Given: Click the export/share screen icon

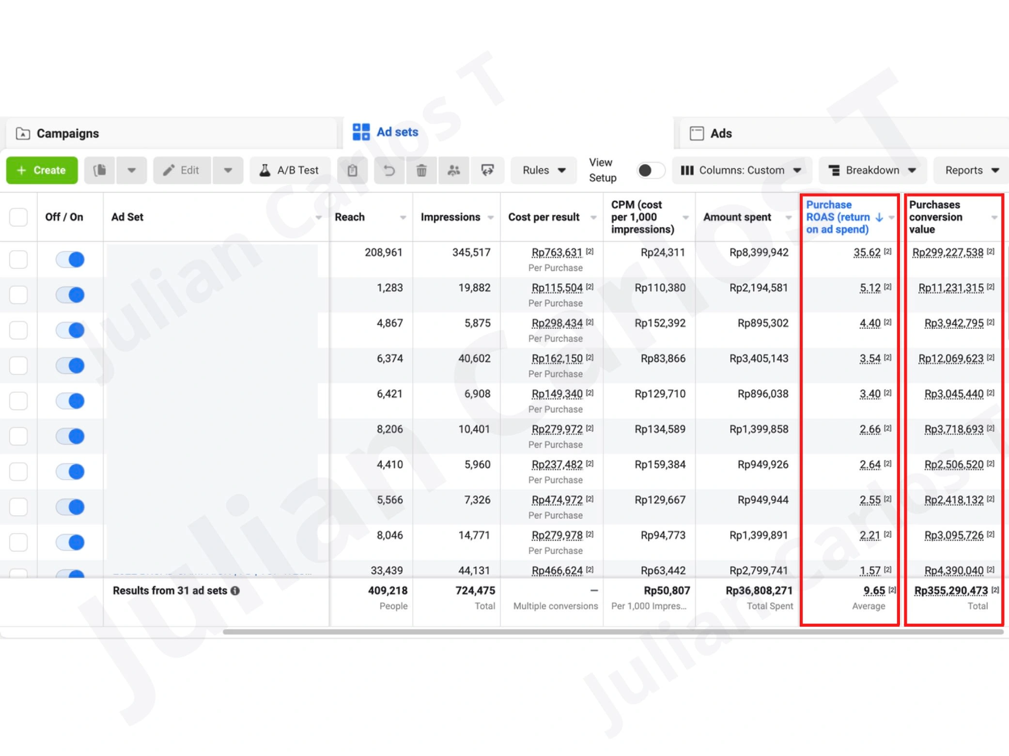Looking at the screenshot, I should click(487, 170).
